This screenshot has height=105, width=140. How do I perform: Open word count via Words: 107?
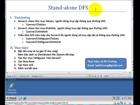click(x=24, y=76)
